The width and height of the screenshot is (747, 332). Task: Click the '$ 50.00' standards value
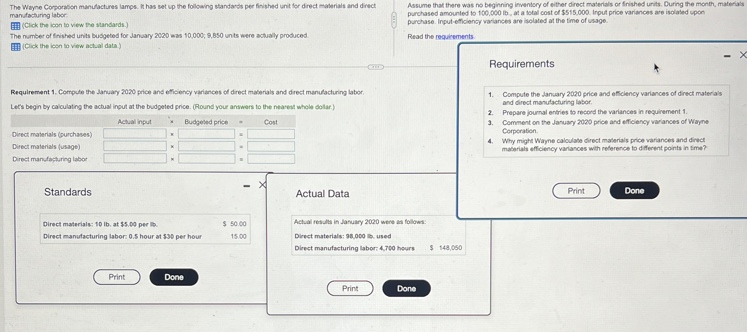(235, 224)
